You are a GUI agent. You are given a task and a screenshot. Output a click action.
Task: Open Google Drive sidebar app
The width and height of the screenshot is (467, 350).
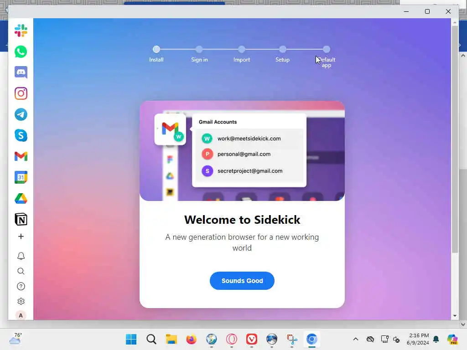pyautogui.click(x=21, y=199)
